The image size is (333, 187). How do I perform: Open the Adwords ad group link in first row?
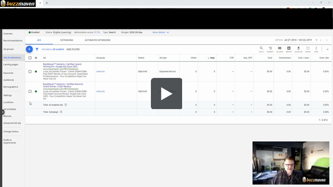point(100,72)
